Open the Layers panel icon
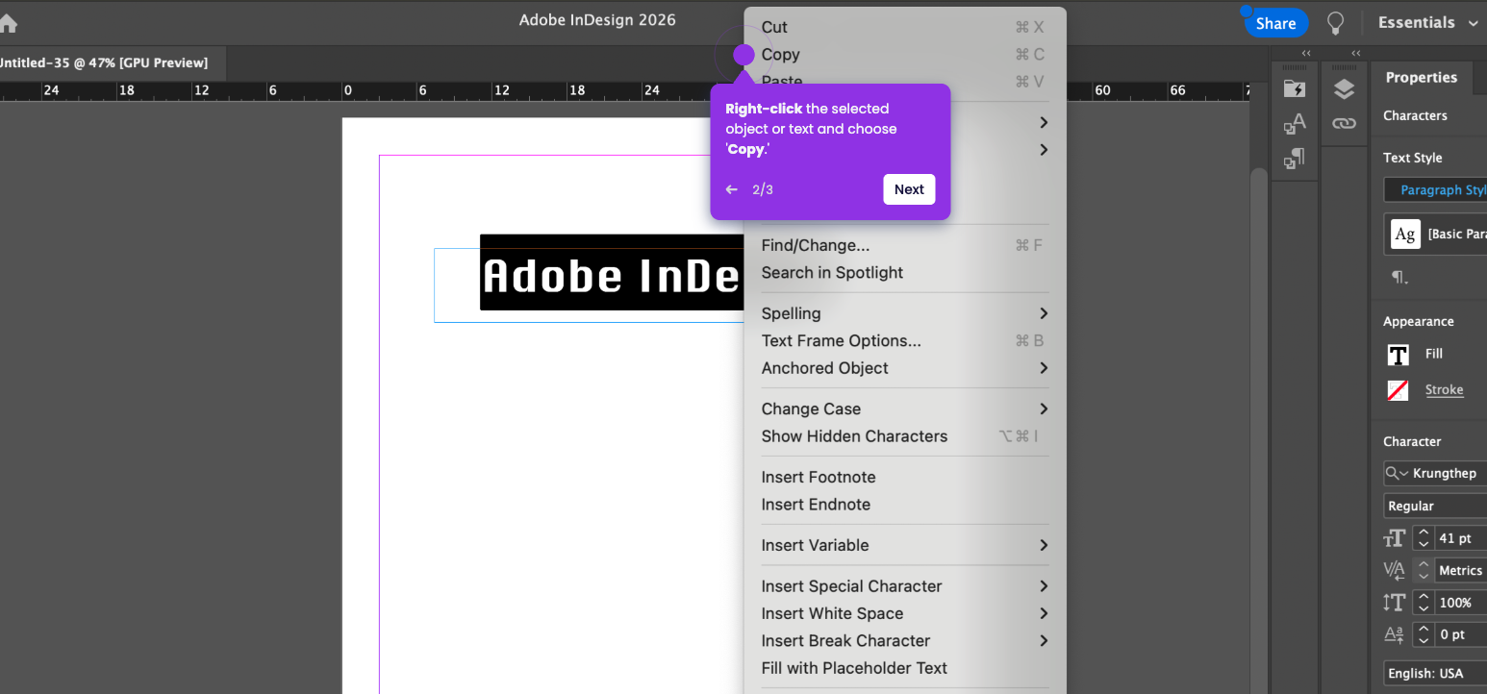The height and width of the screenshot is (694, 1487). click(1344, 89)
